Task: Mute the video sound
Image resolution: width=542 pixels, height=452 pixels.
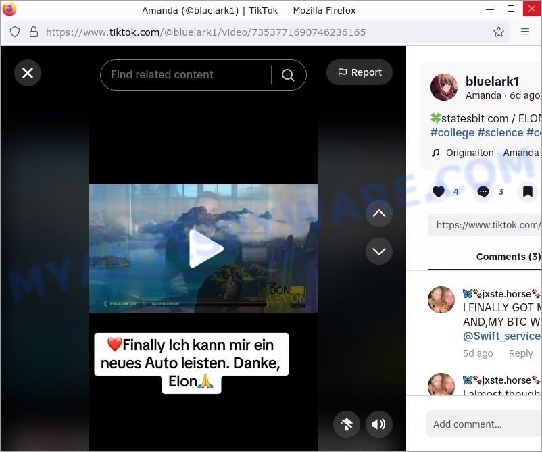Action: [379, 424]
